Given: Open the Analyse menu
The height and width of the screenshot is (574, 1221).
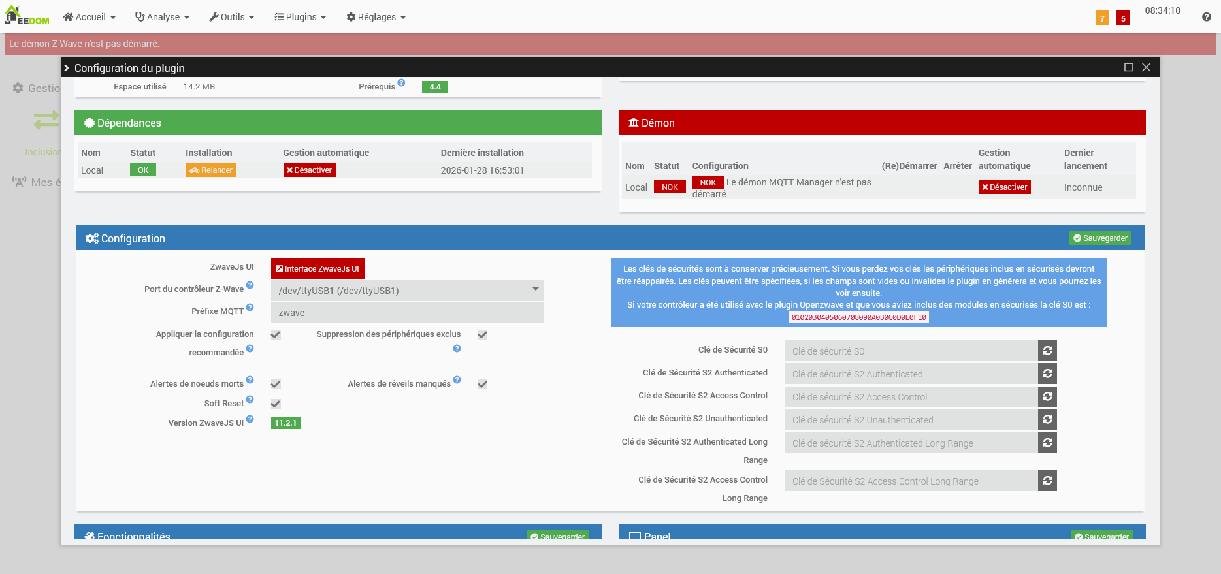Looking at the screenshot, I should [162, 17].
